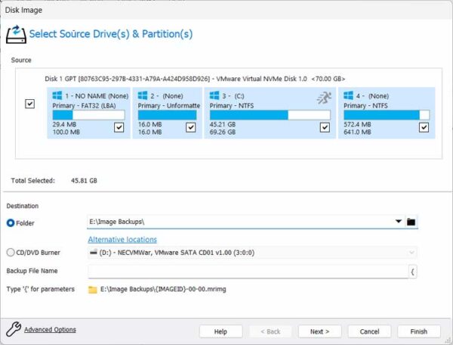Image resolution: width=453 pixels, height=345 pixels.
Task: Click the usage bar of partition 3 (C:)
Action: (x=269, y=115)
